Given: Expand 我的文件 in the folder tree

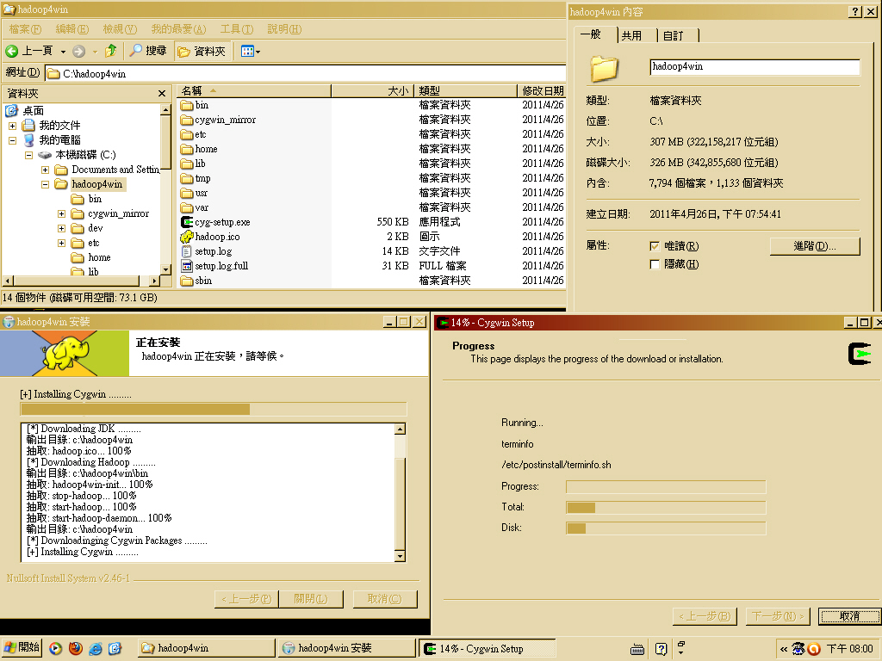Looking at the screenshot, I should [x=12, y=126].
